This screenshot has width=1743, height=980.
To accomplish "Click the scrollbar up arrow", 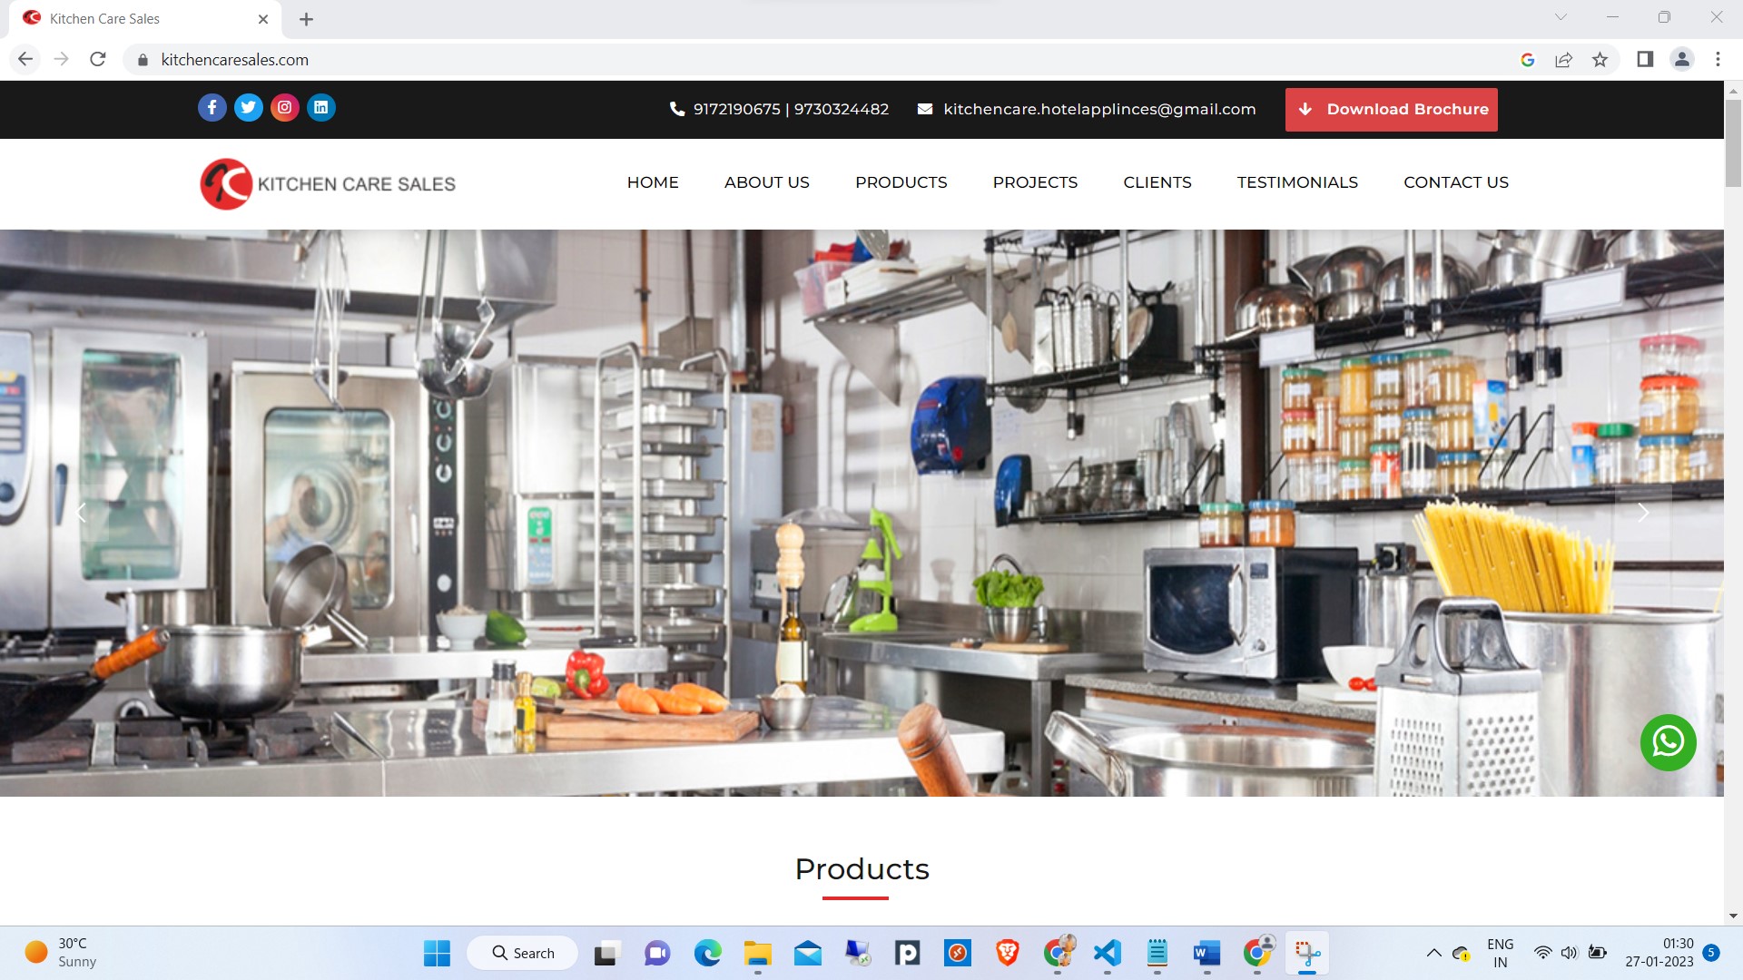I will pyautogui.click(x=1733, y=91).
